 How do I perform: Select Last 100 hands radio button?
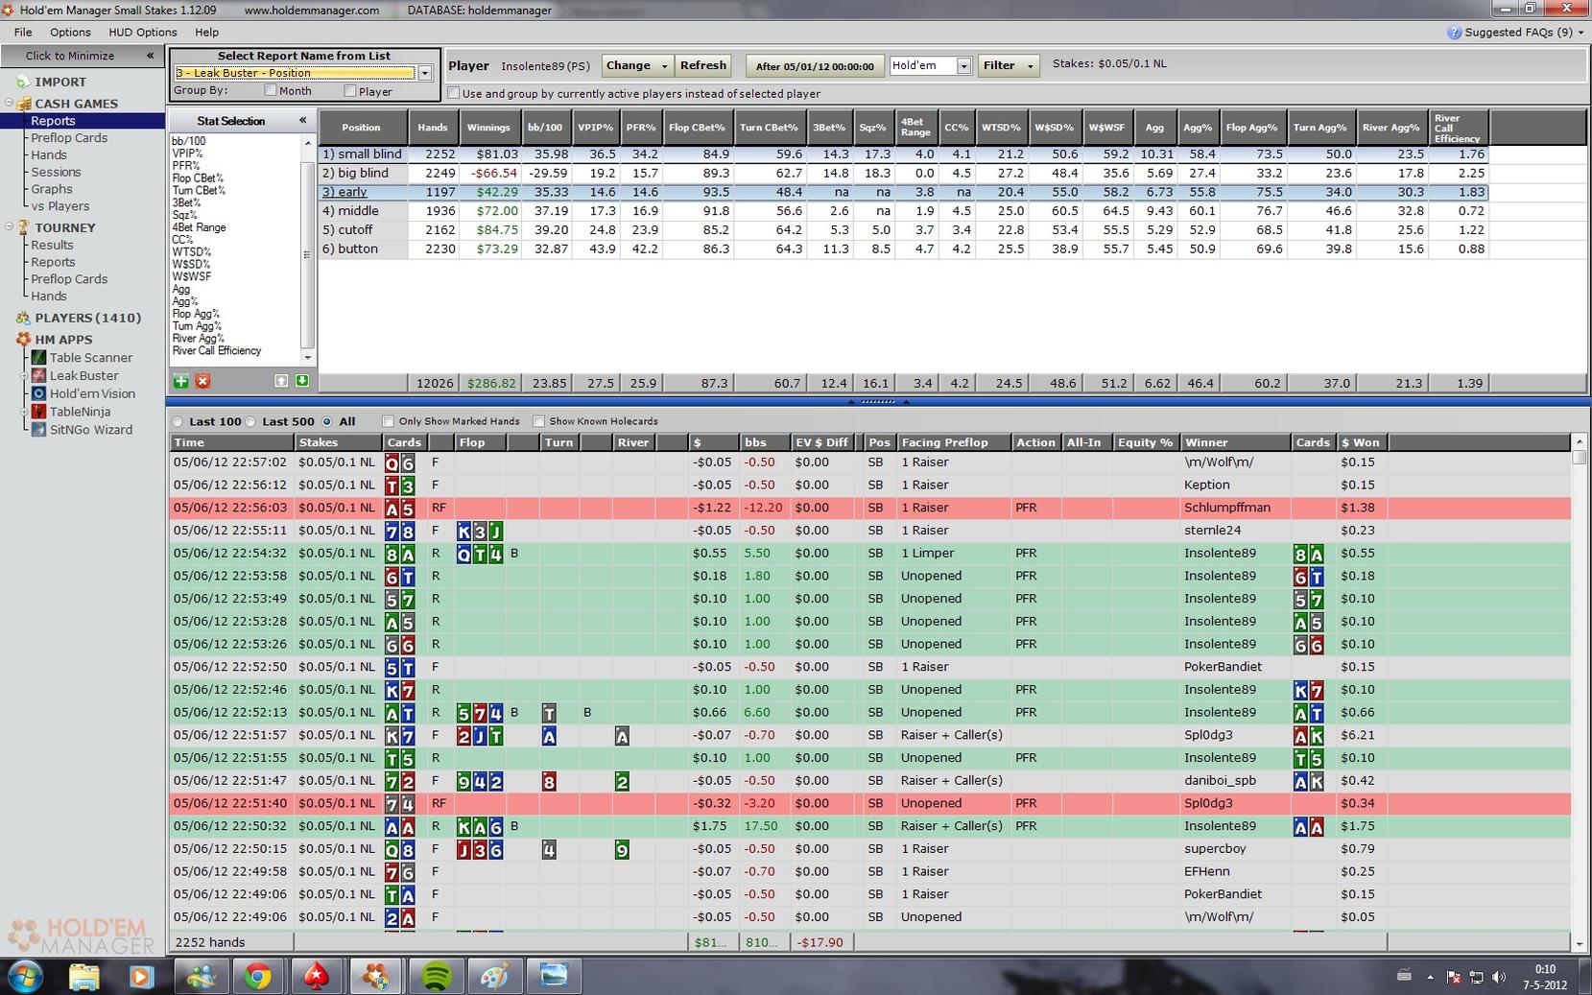coord(178,421)
